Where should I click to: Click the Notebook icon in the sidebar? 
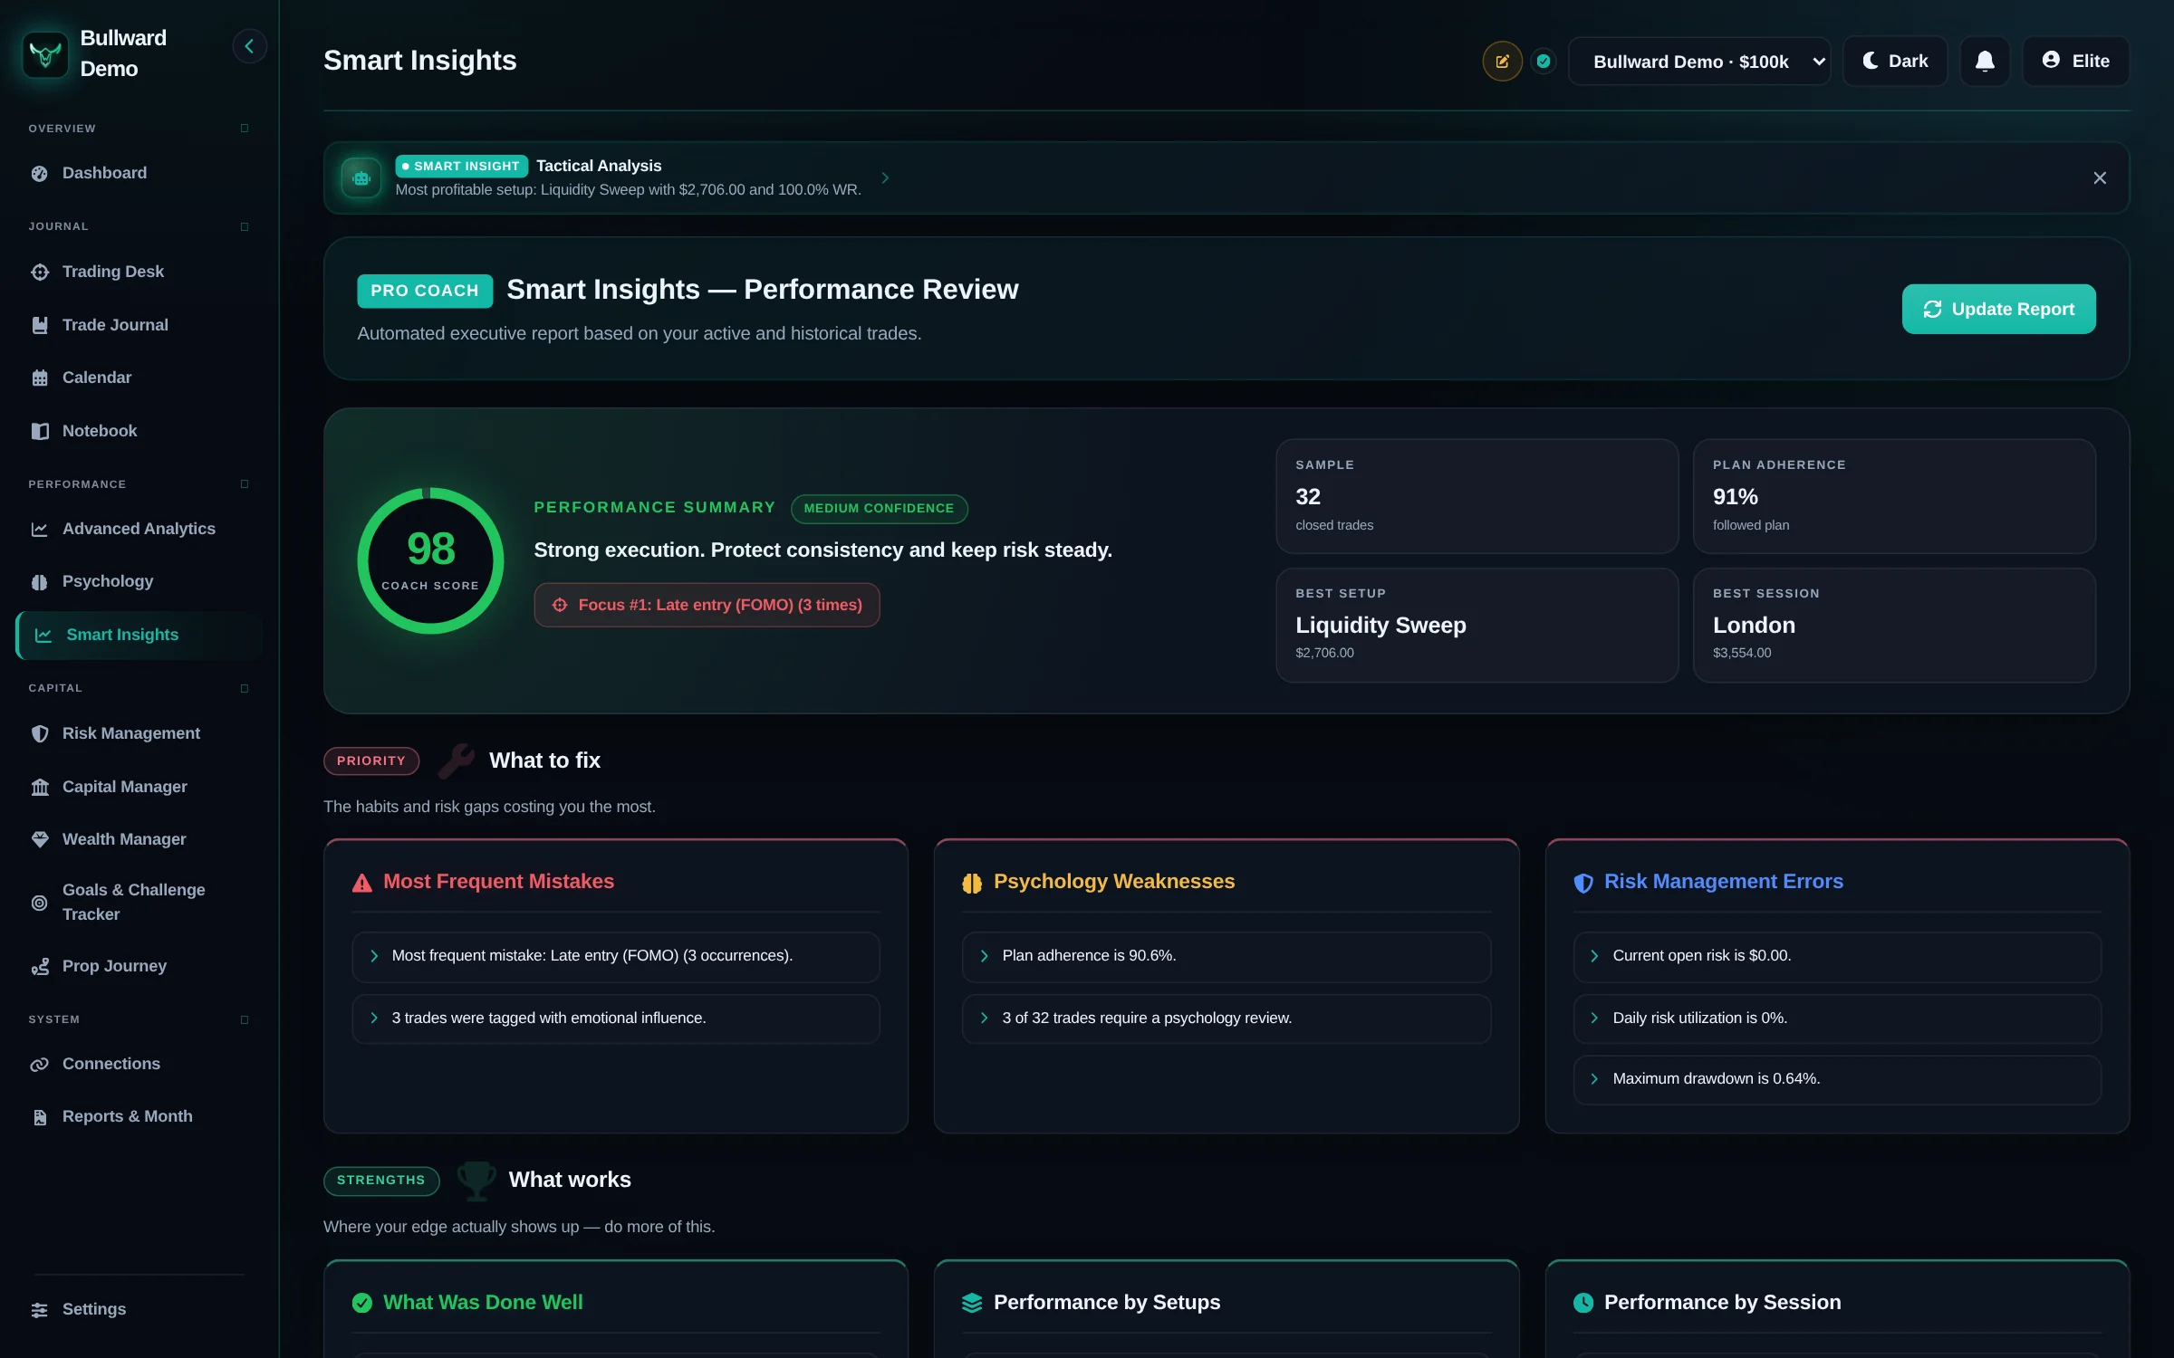[40, 431]
